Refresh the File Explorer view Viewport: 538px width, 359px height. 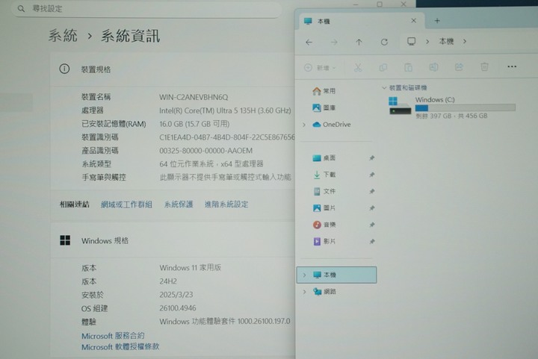[x=384, y=42]
